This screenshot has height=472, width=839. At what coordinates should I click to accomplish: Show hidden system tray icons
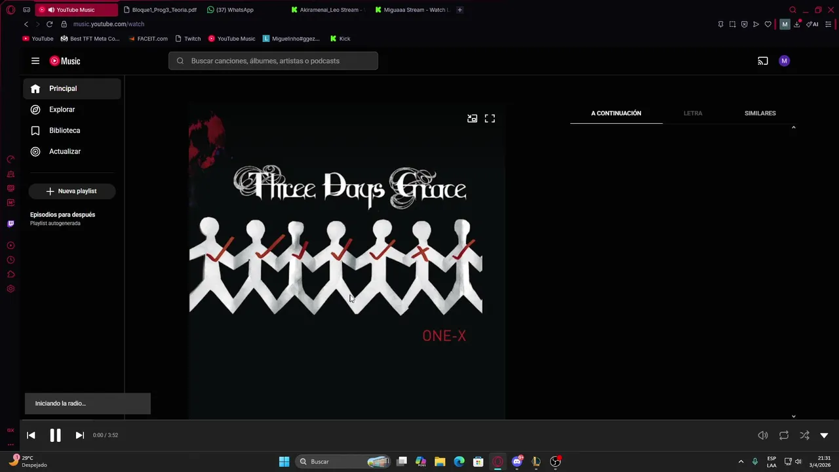click(741, 462)
